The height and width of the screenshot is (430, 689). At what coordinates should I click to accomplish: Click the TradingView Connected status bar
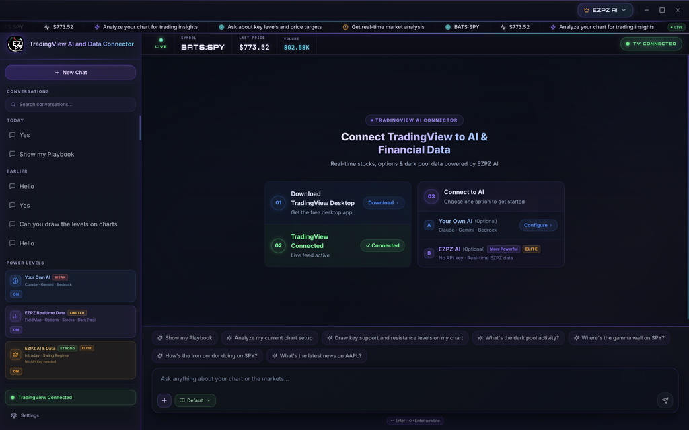click(70, 398)
